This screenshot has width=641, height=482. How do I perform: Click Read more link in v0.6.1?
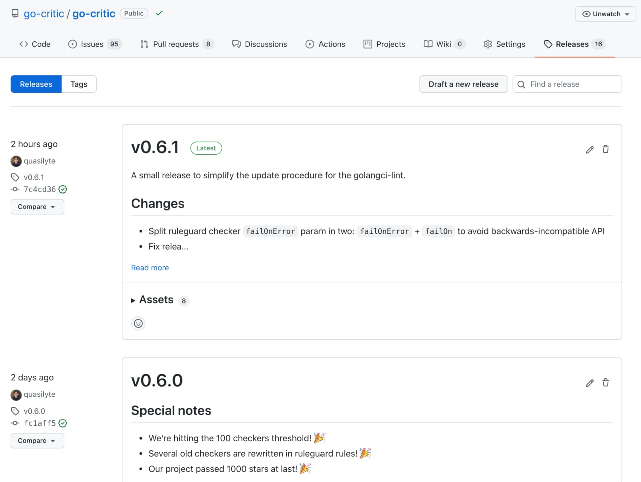[x=150, y=268]
